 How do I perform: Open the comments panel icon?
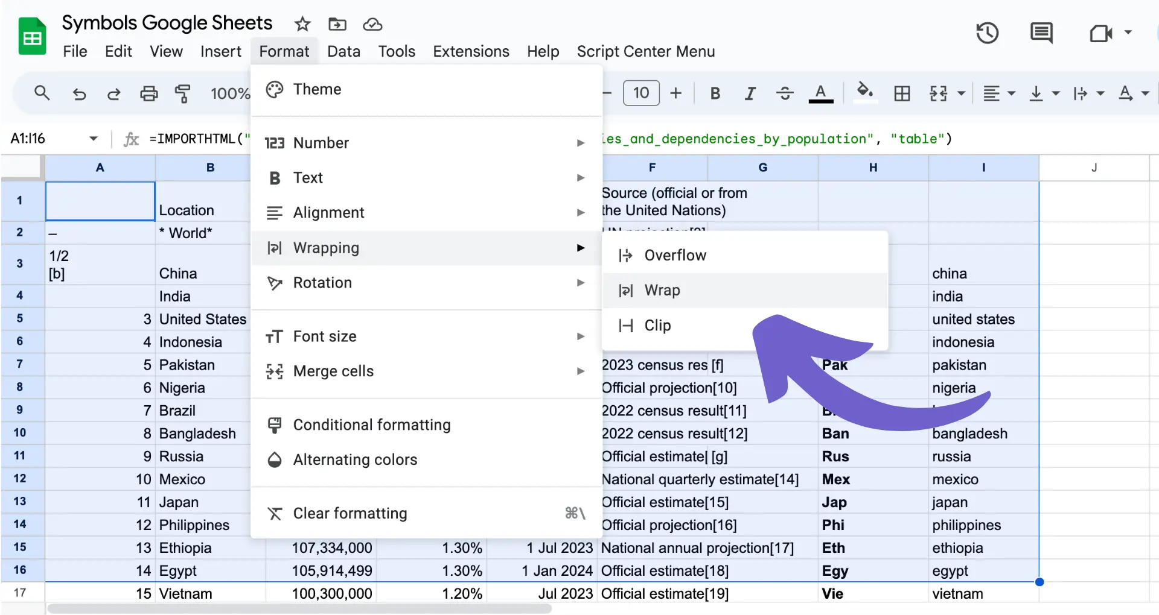[x=1041, y=33]
